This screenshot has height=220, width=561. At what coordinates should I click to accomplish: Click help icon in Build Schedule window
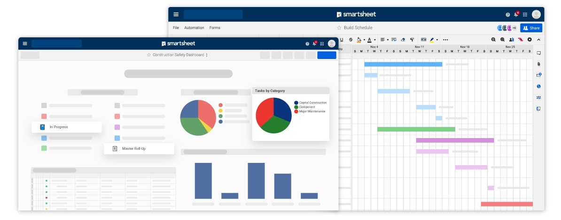coord(508,15)
